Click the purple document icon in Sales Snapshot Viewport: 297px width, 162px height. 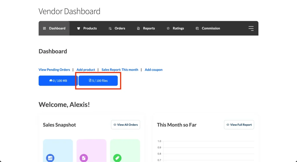pyautogui.click(x=84, y=158)
